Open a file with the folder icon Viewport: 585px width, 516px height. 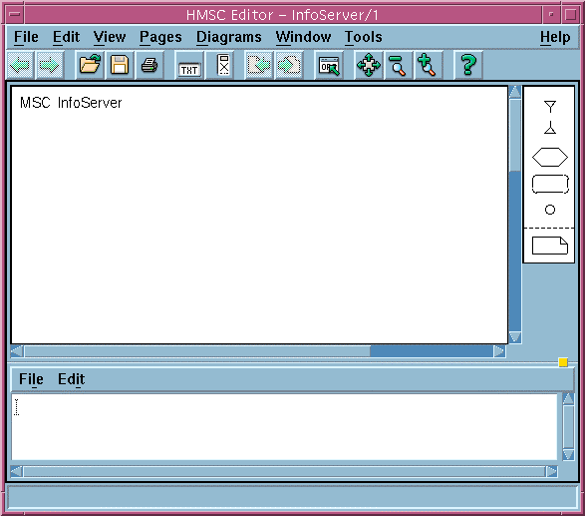pos(90,66)
